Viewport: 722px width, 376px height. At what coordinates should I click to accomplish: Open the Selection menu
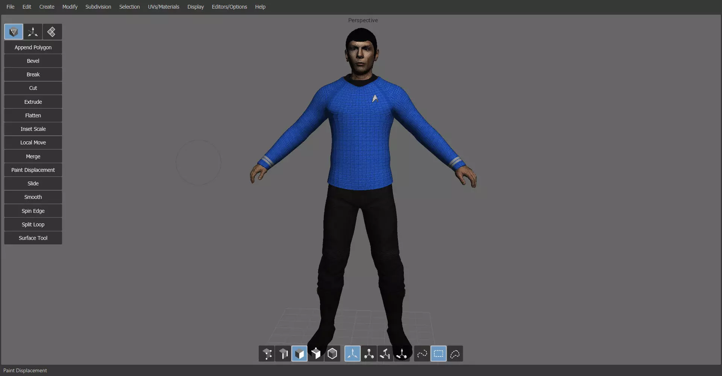[x=129, y=7]
